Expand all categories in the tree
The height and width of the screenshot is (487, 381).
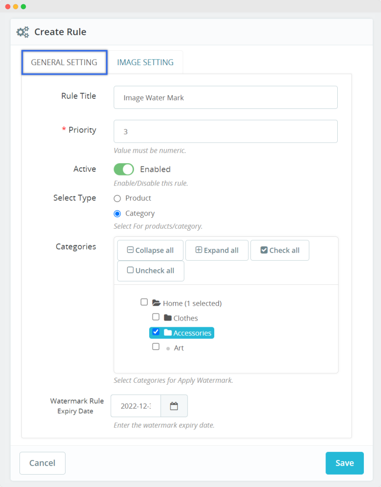[x=217, y=251]
